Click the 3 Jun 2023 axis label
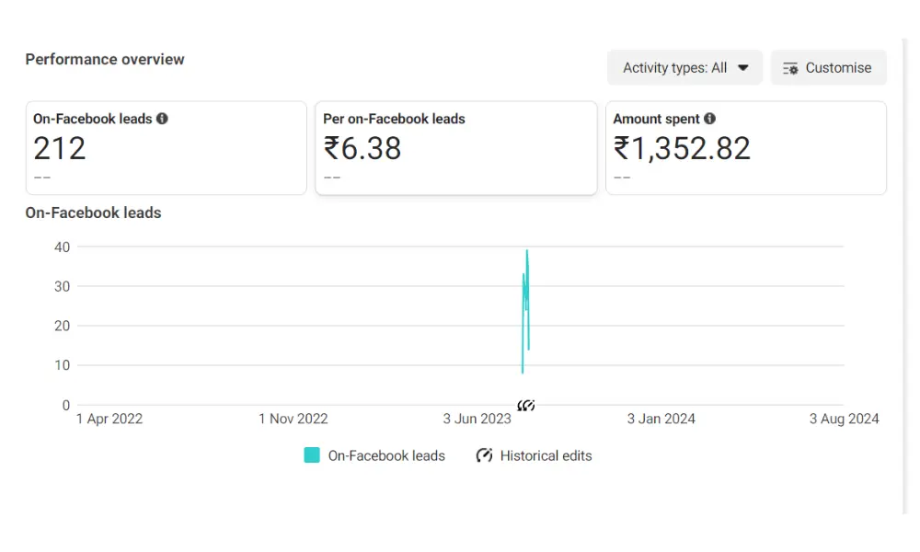Viewport: 920px width, 552px height. (x=477, y=419)
